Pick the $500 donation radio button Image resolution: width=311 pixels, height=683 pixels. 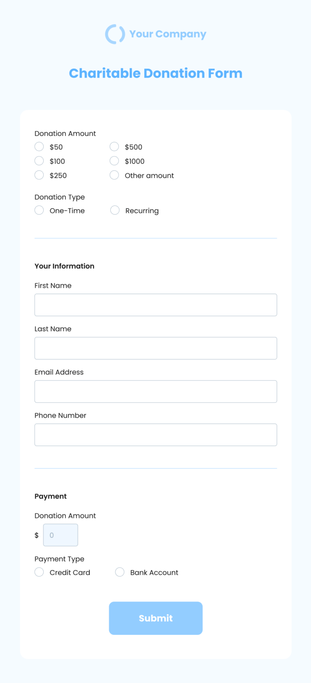click(114, 147)
